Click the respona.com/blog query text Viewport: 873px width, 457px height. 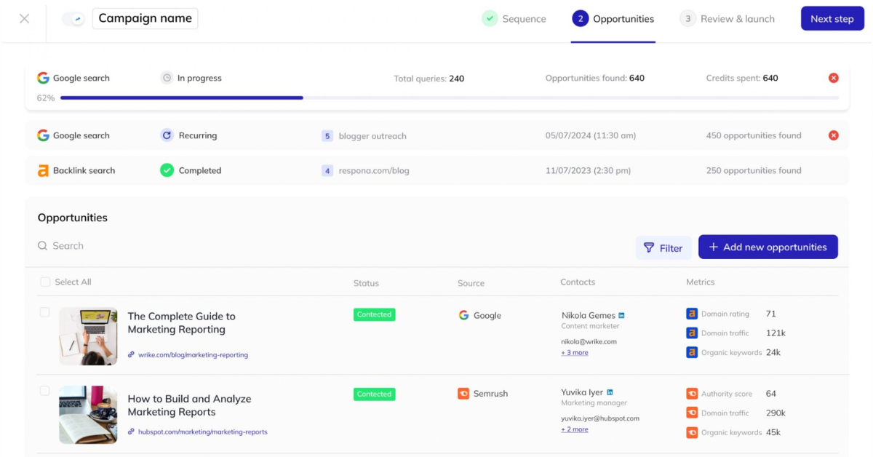(374, 171)
